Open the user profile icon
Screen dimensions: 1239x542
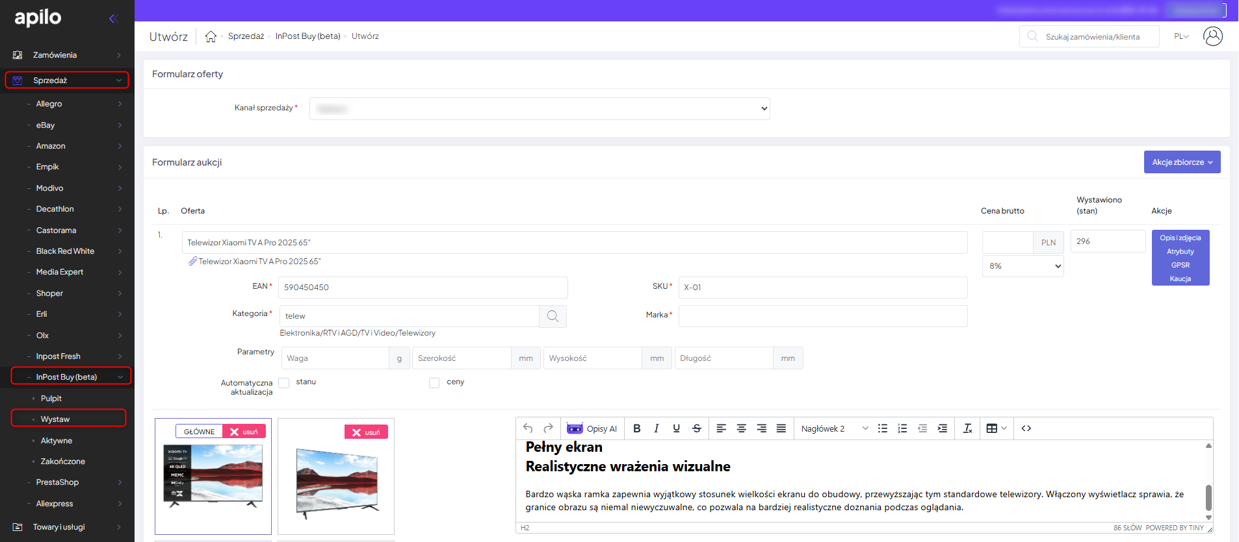1212,36
